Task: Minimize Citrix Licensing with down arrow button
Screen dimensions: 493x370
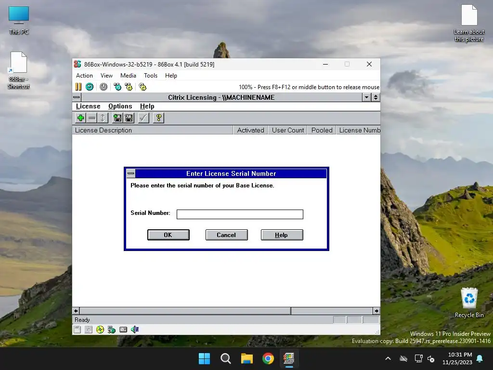Action: pos(366,97)
